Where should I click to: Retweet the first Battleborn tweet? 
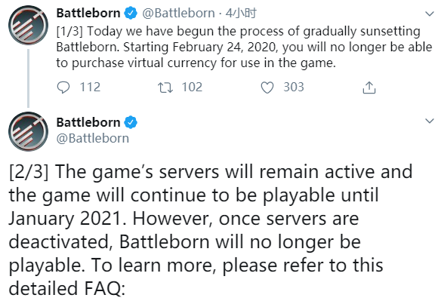click(165, 88)
